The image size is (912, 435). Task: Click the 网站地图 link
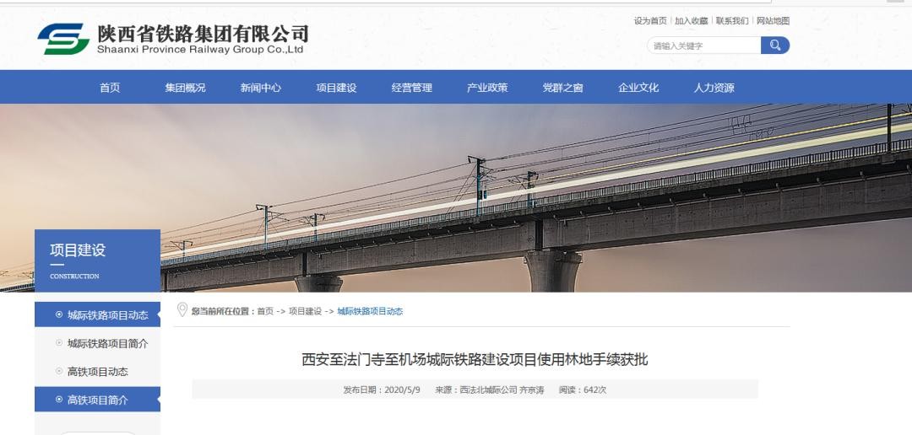(773, 21)
